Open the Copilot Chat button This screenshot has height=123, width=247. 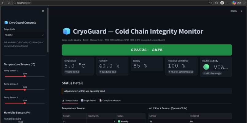coord(237,3)
